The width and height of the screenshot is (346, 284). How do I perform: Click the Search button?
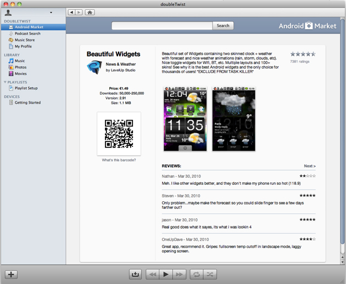click(x=223, y=26)
